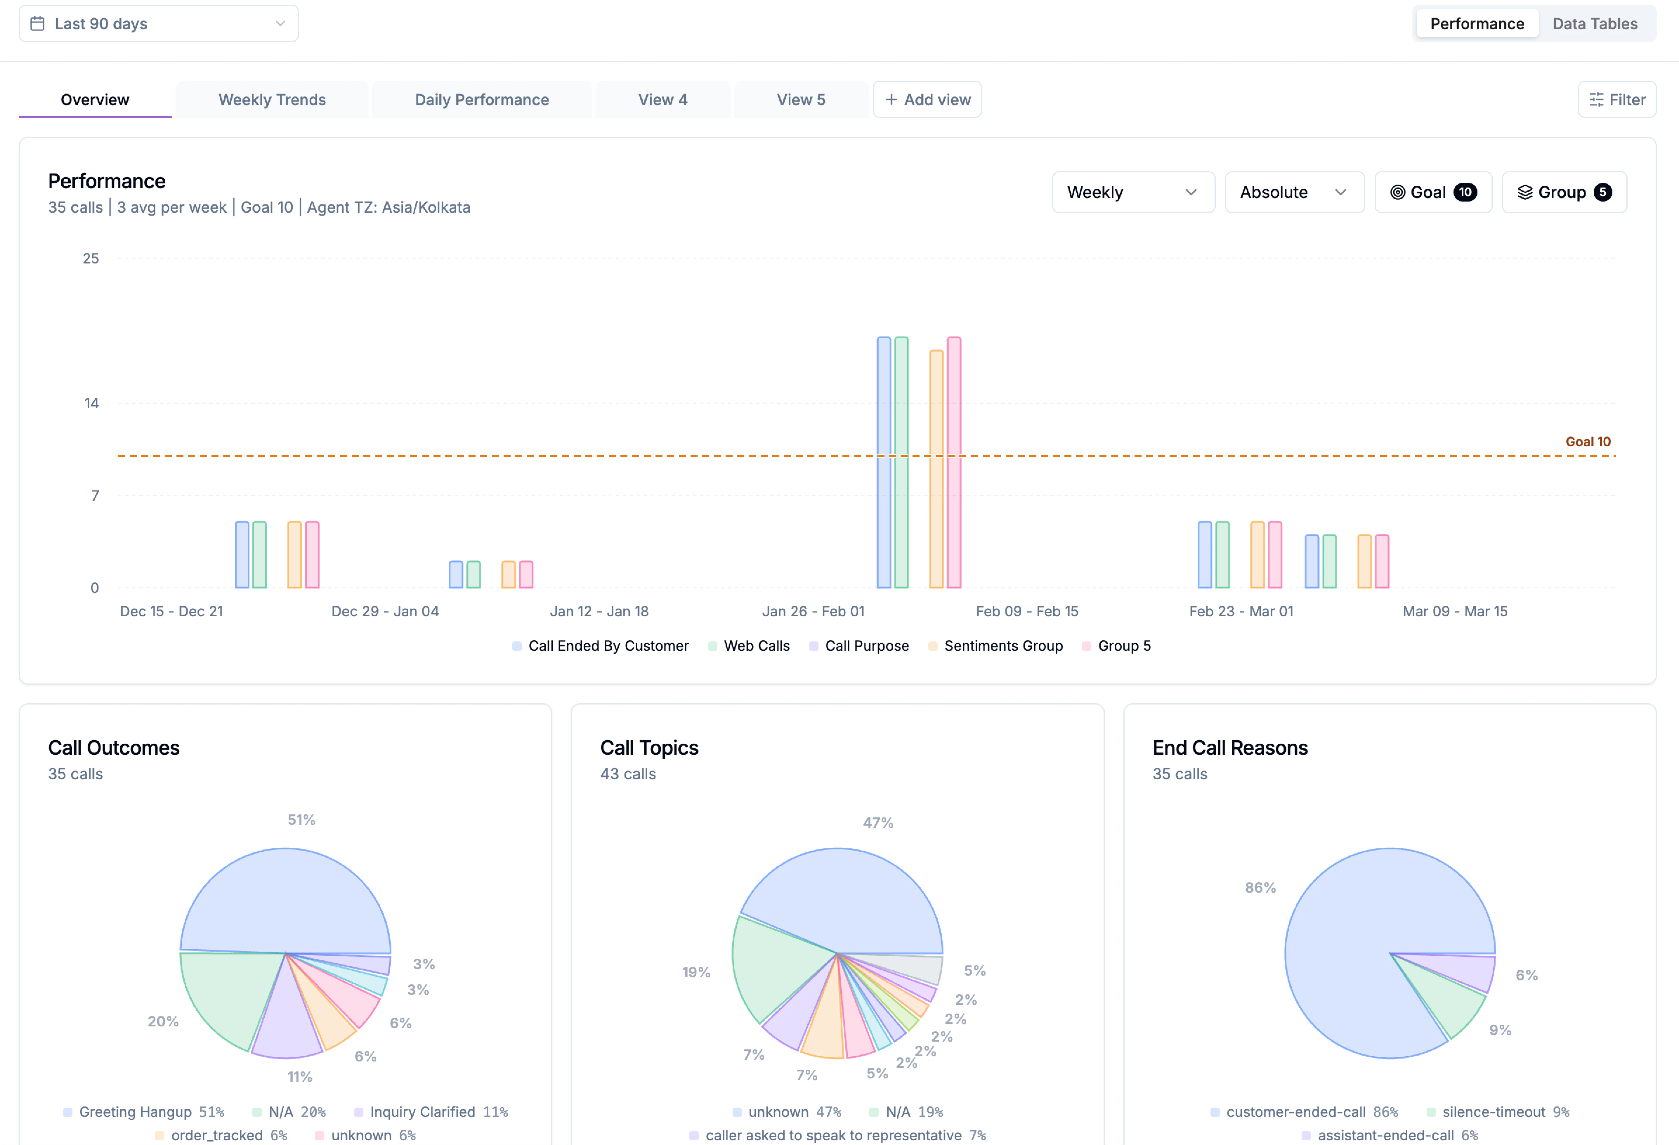Screen dimensions: 1679x1145
Task: Open the Daily Performance tab
Action: [481, 99]
